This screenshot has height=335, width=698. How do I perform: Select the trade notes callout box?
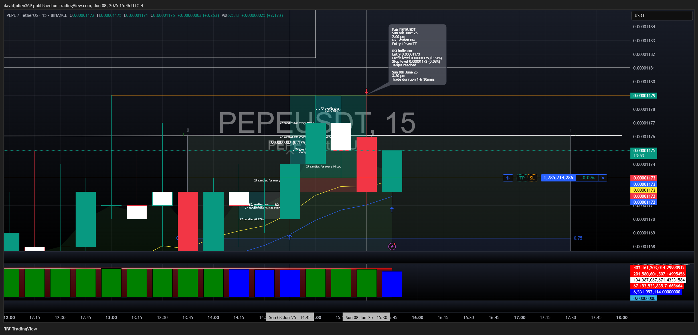pos(417,54)
